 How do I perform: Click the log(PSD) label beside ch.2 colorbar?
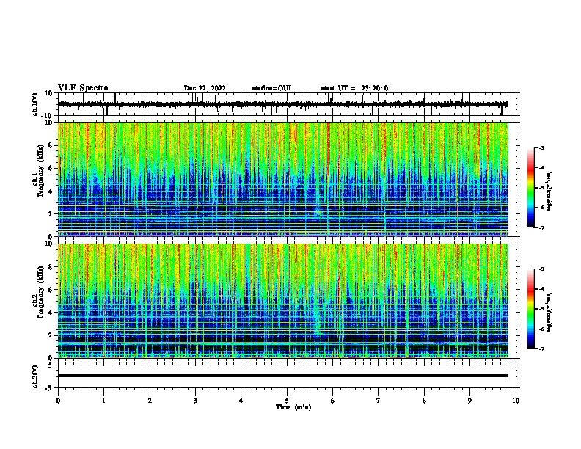(x=549, y=312)
